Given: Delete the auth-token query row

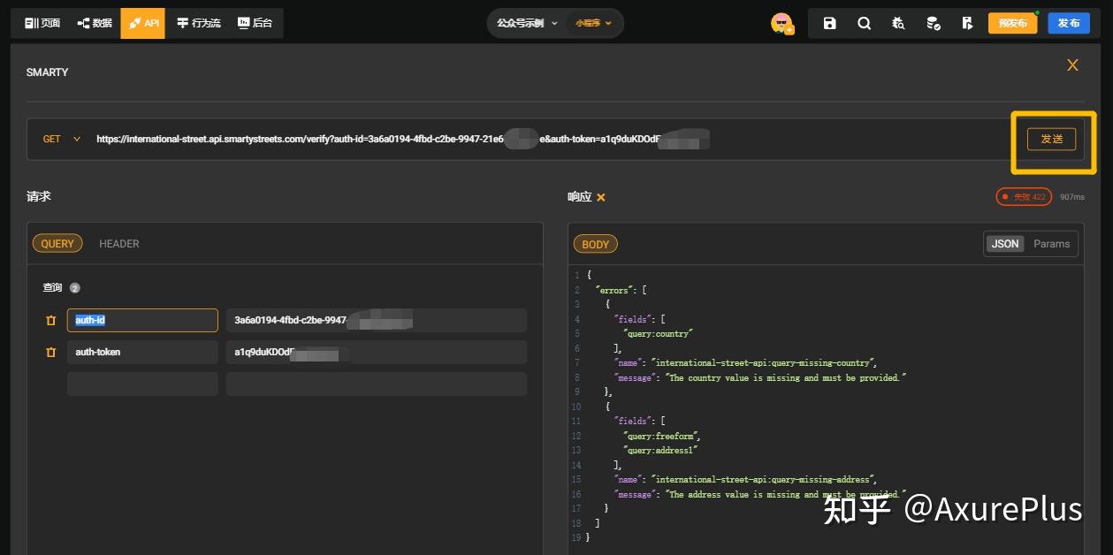Looking at the screenshot, I should pos(50,353).
